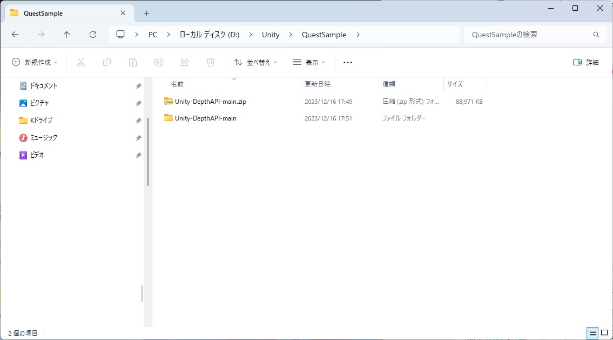Open the 表示 view options dropdown
Image resolution: width=613 pixels, height=340 pixels.
tap(309, 62)
